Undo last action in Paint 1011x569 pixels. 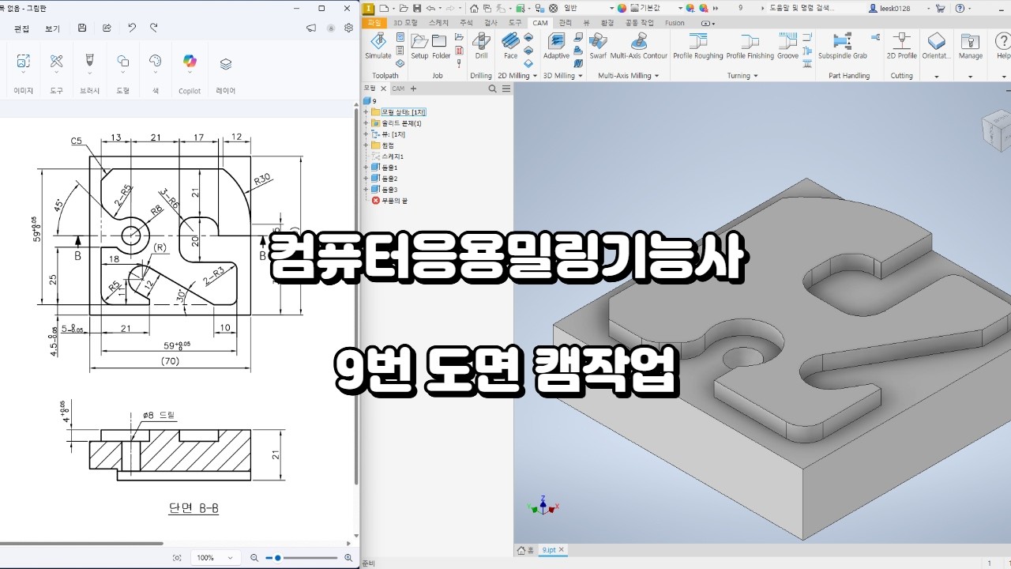pyautogui.click(x=132, y=28)
